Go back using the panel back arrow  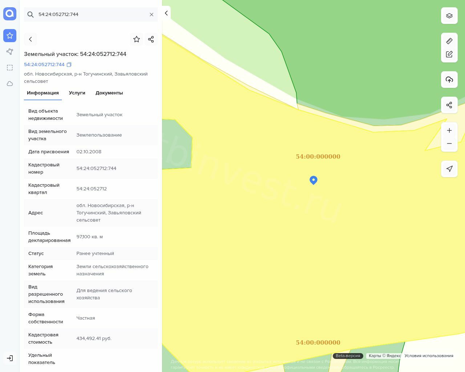tap(31, 39)
